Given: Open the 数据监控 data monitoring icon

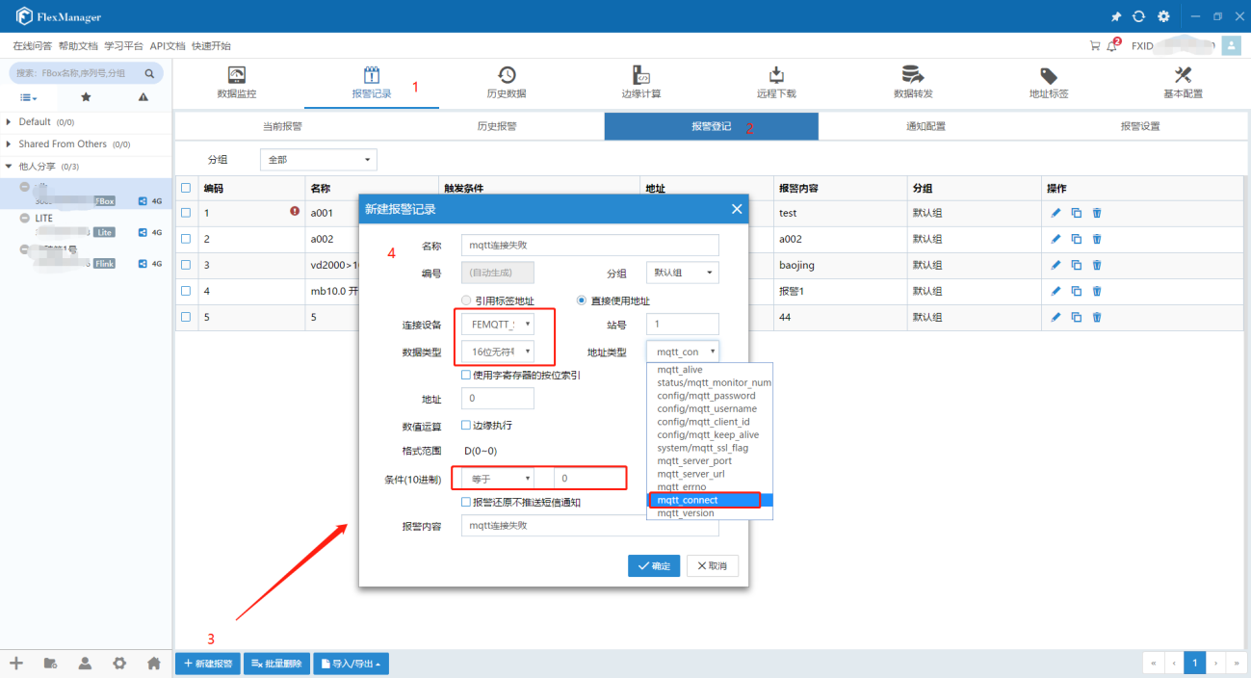Looking at the screenshot, I should click(237, 76).
